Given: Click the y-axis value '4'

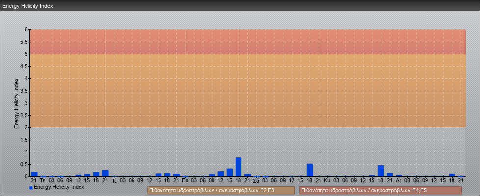Looking at the screenshot, I should pos(27,78).
